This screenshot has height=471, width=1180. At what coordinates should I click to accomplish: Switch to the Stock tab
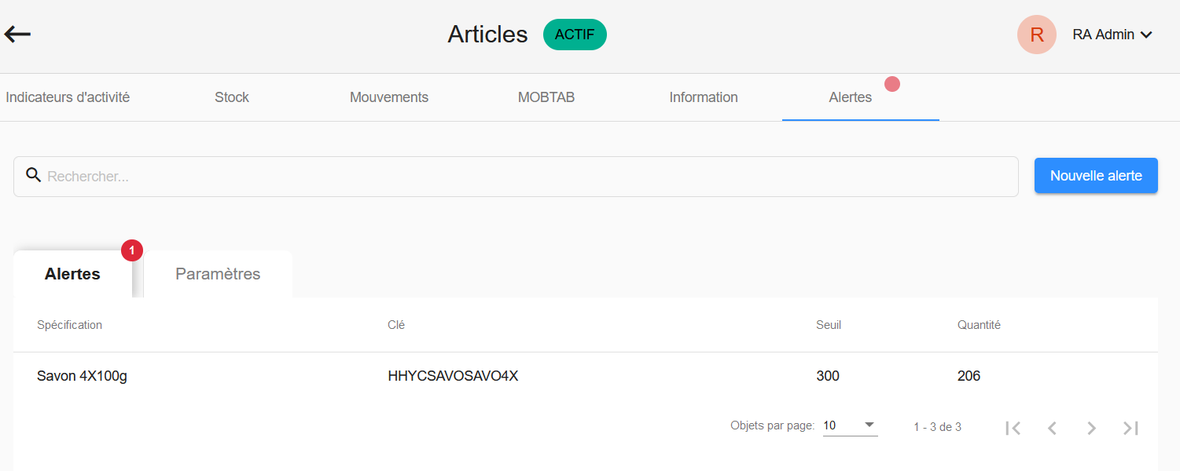(232, 97)
